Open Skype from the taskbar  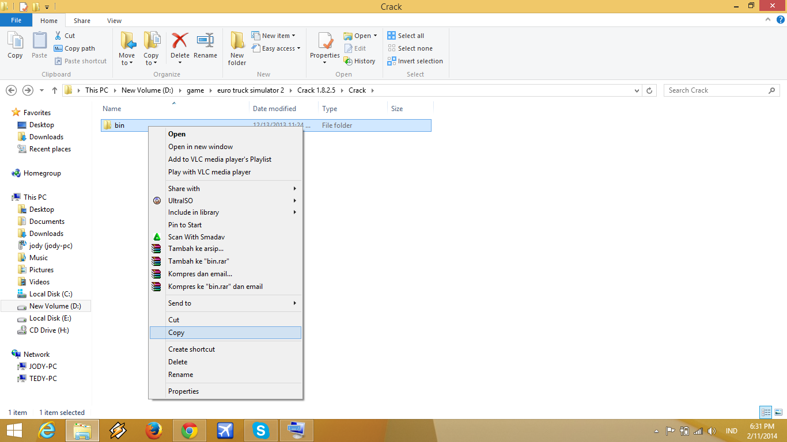pos(261,430)
